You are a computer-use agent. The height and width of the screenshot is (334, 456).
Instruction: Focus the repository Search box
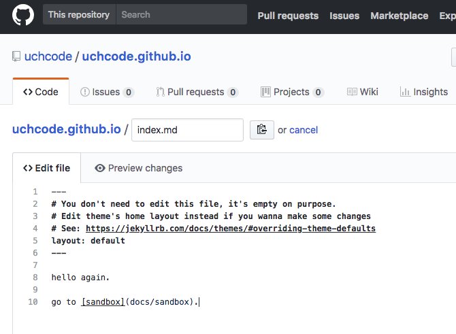(x=182, y=14)
